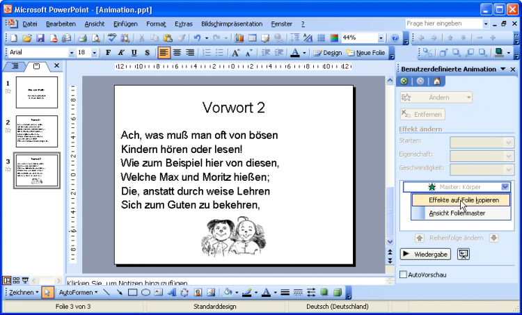Open the Arial font name dropdown
Image resolution: width=522 pixels, height=315 pixels.
[71, 53]
